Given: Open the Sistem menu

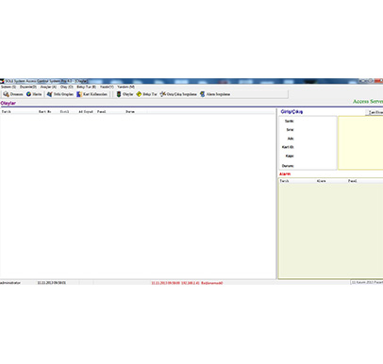Looking at the screenshot, I should pyautogui.click(x=8, y=87).
